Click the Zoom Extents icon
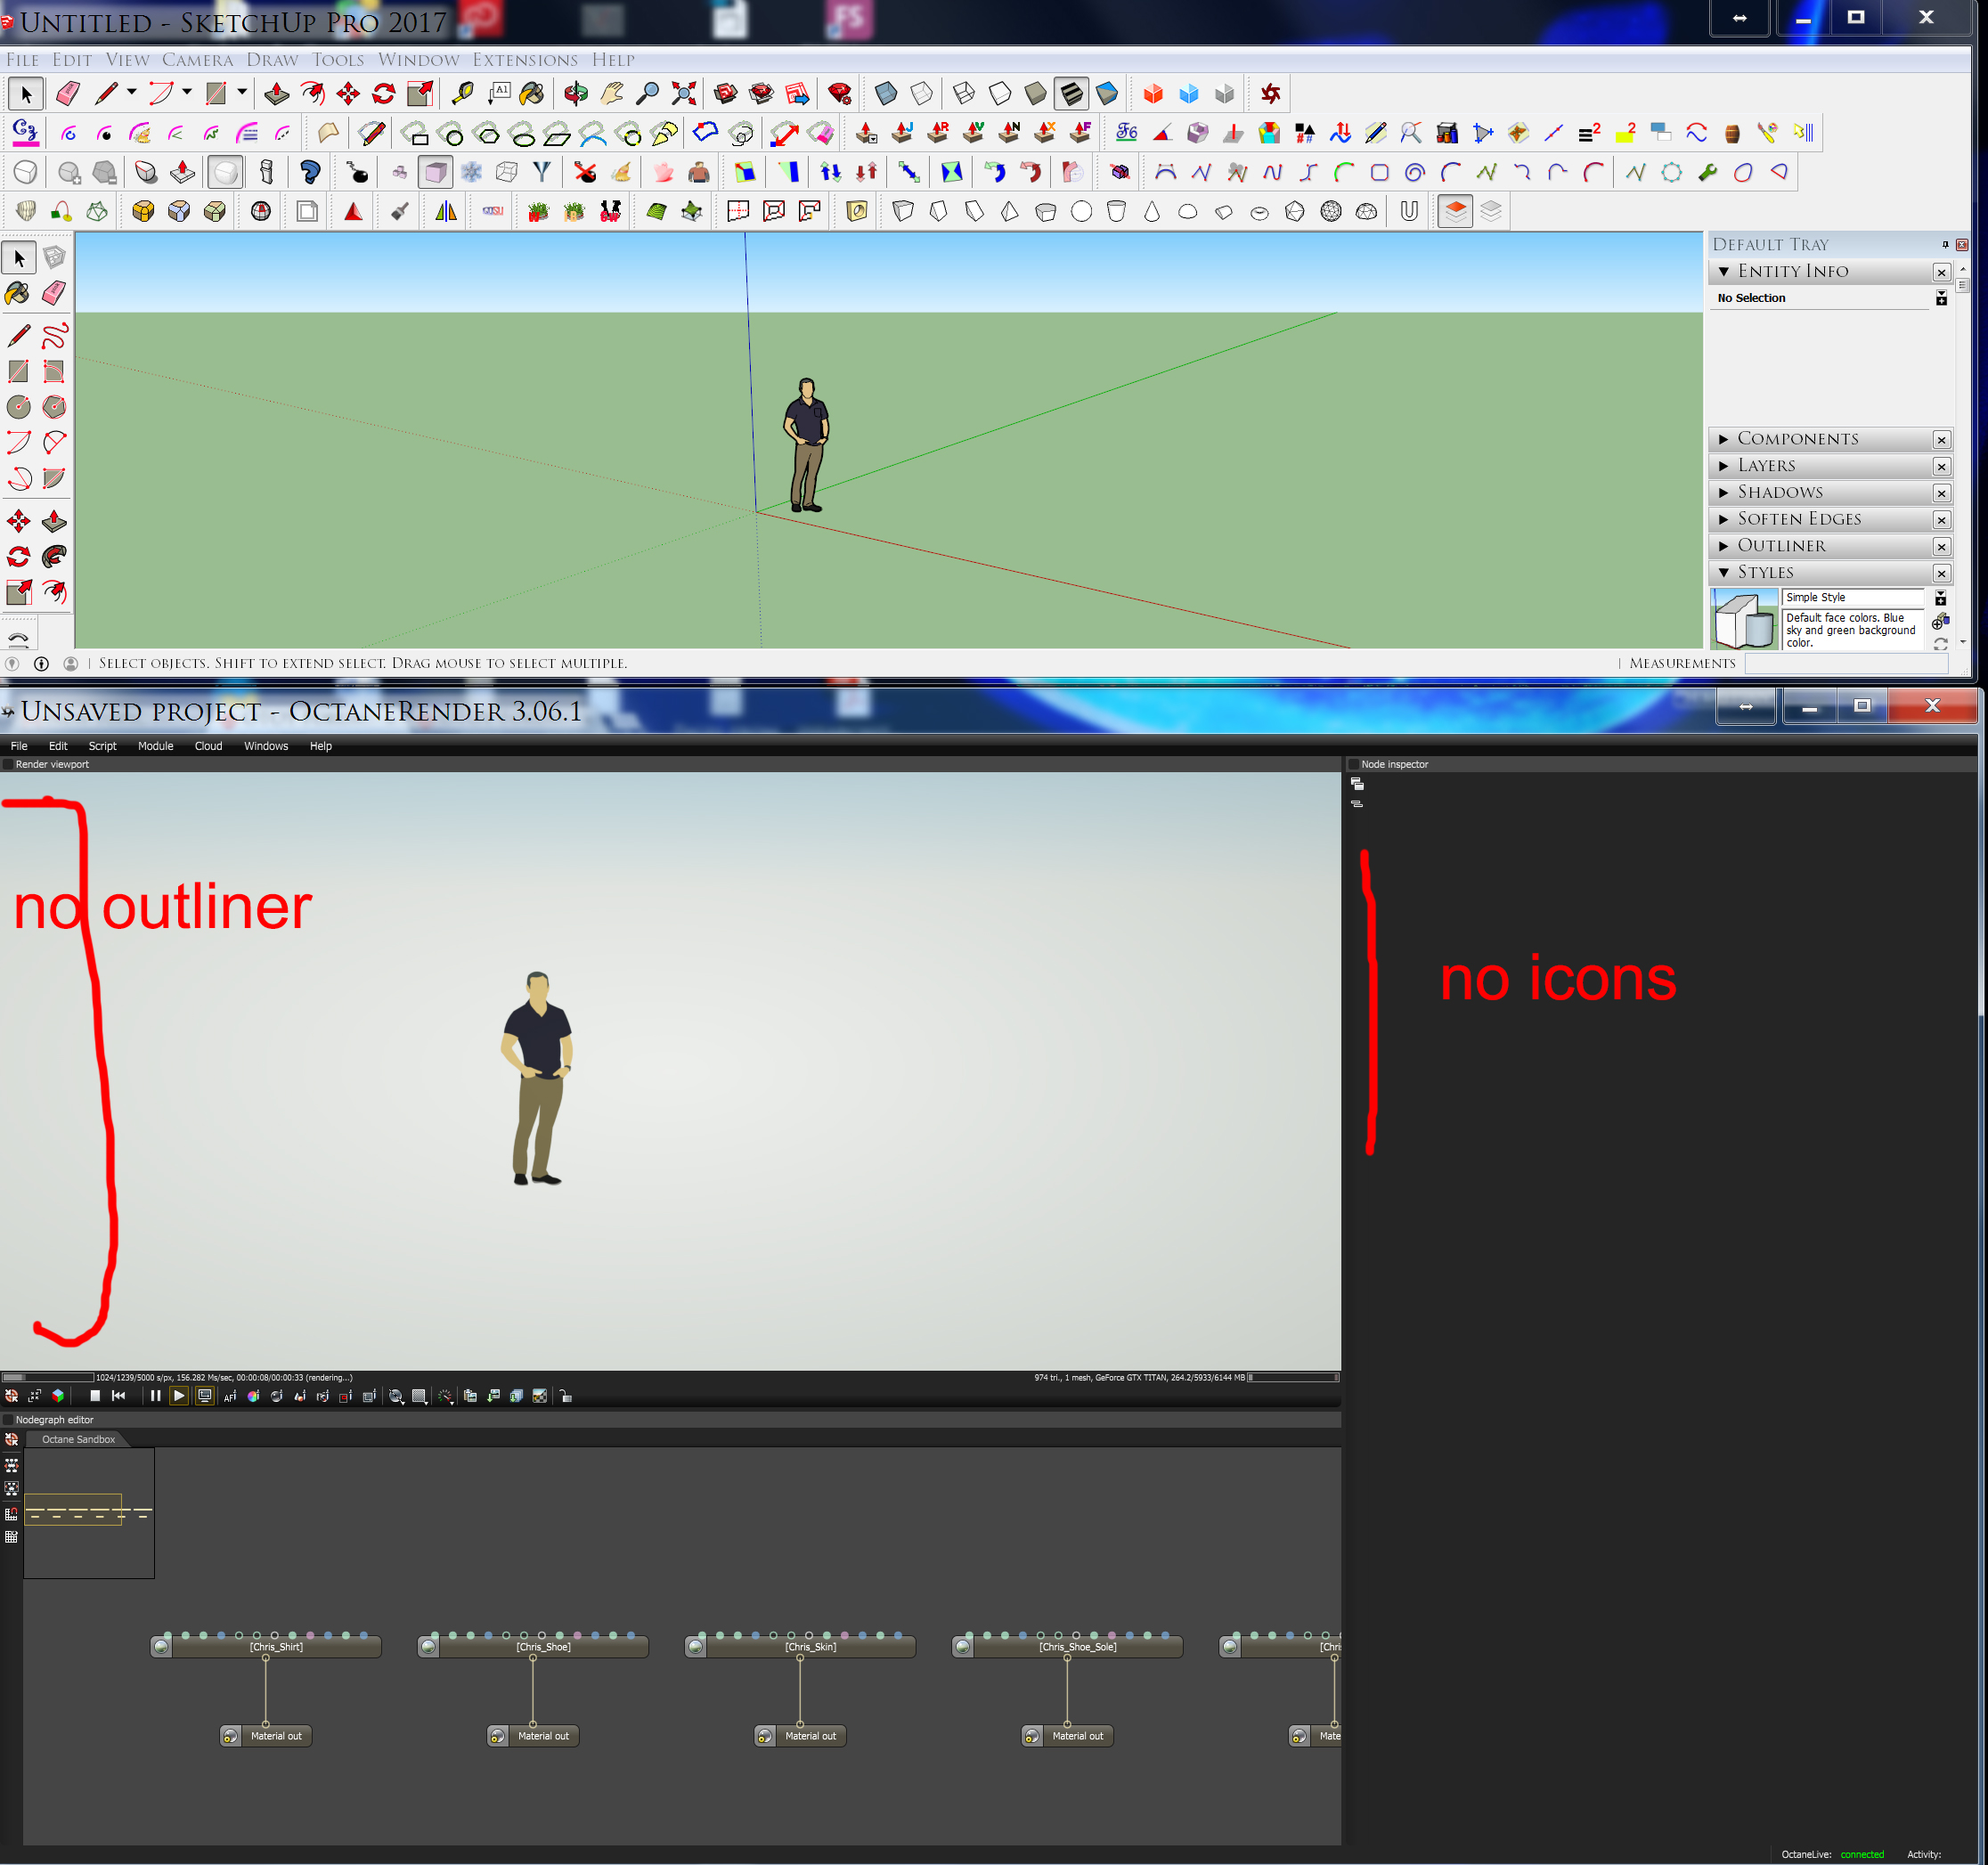Viewport: 1988px width, 1865px height. click(684, 94)
